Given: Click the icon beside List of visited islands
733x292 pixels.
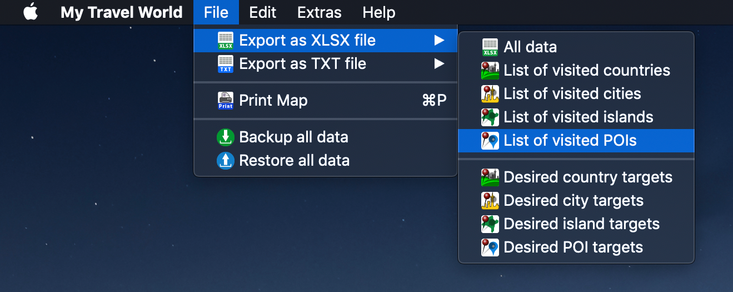Looking at the screenshot, I should [x=490, y=117].
